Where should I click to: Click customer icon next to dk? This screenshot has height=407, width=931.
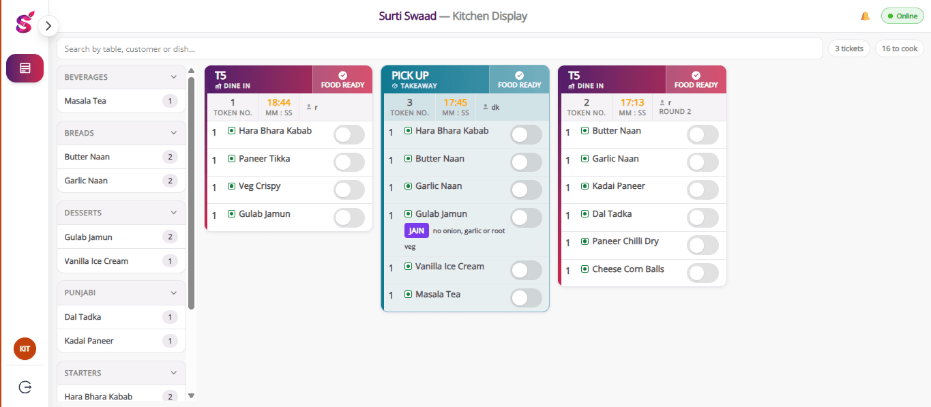(x=486, y=107)
